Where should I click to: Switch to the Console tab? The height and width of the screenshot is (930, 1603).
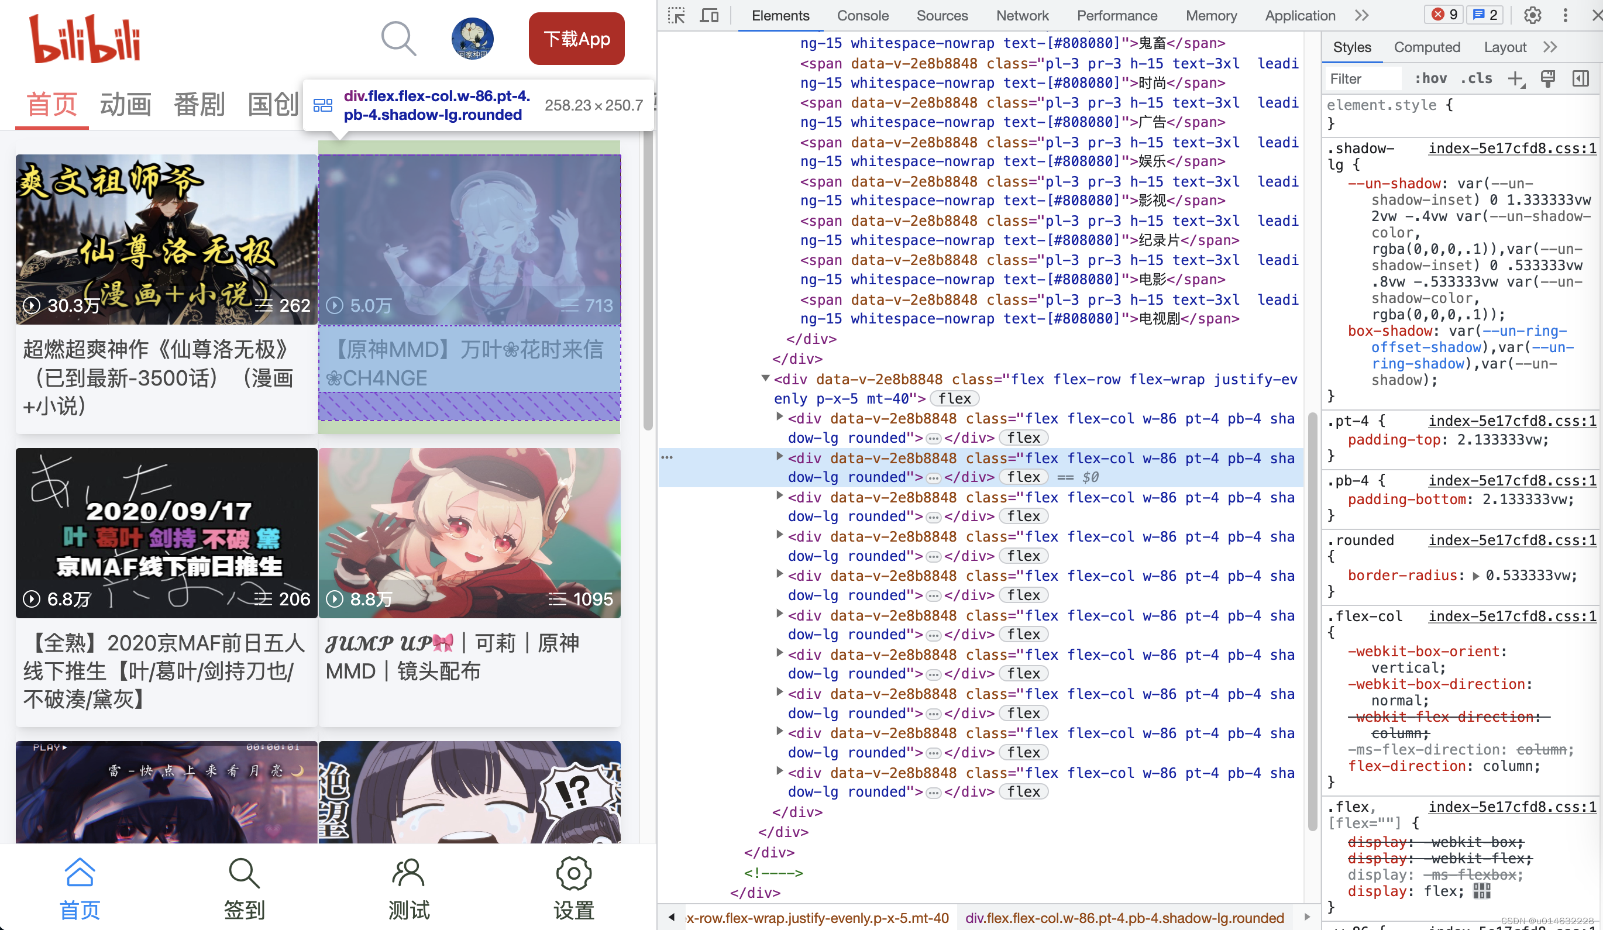pyautogui.click(x=862, y=15)
